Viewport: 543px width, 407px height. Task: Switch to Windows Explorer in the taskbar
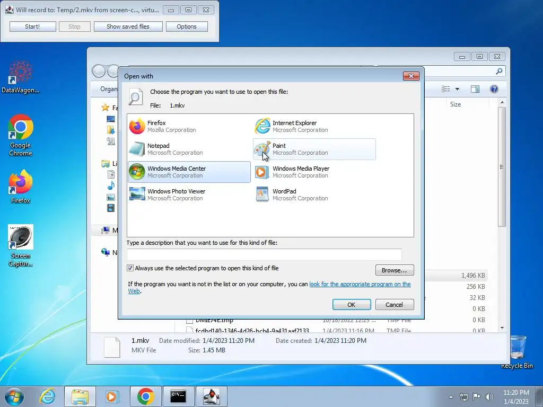pos(80,396)
